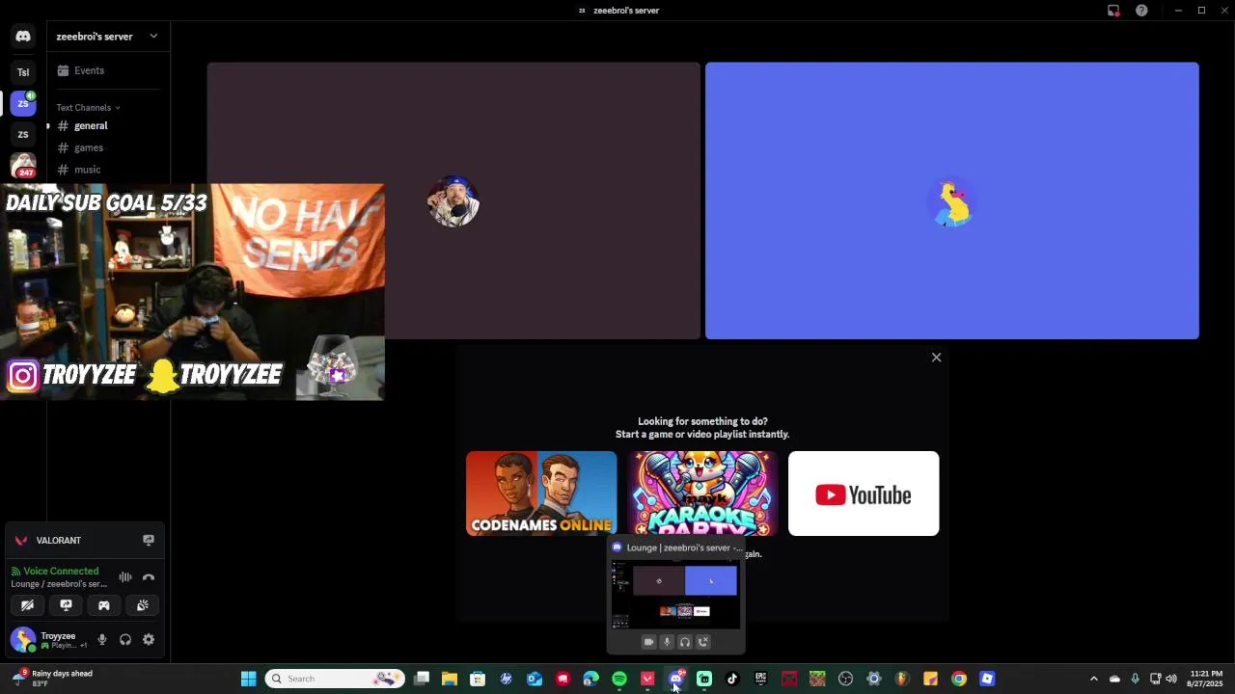Open the server icon with 247 badge
The width and height of the screenshot is (1235, 694).
23,165
